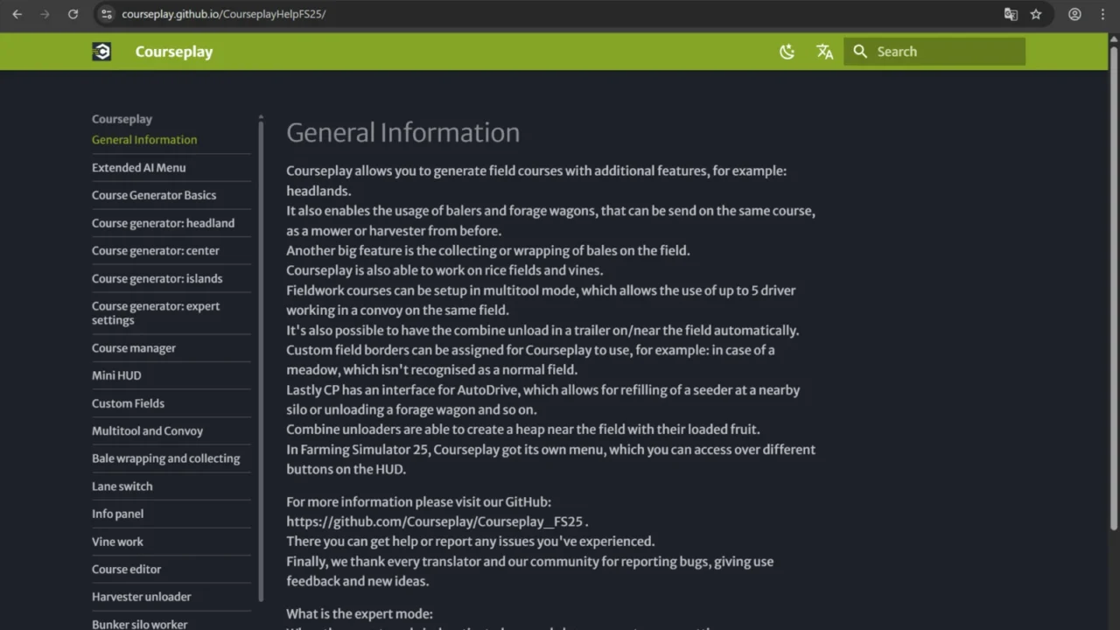Click the Google Translate icon in address bar
This screenshot has width=1120, height=630.
tap(1011, 14)
